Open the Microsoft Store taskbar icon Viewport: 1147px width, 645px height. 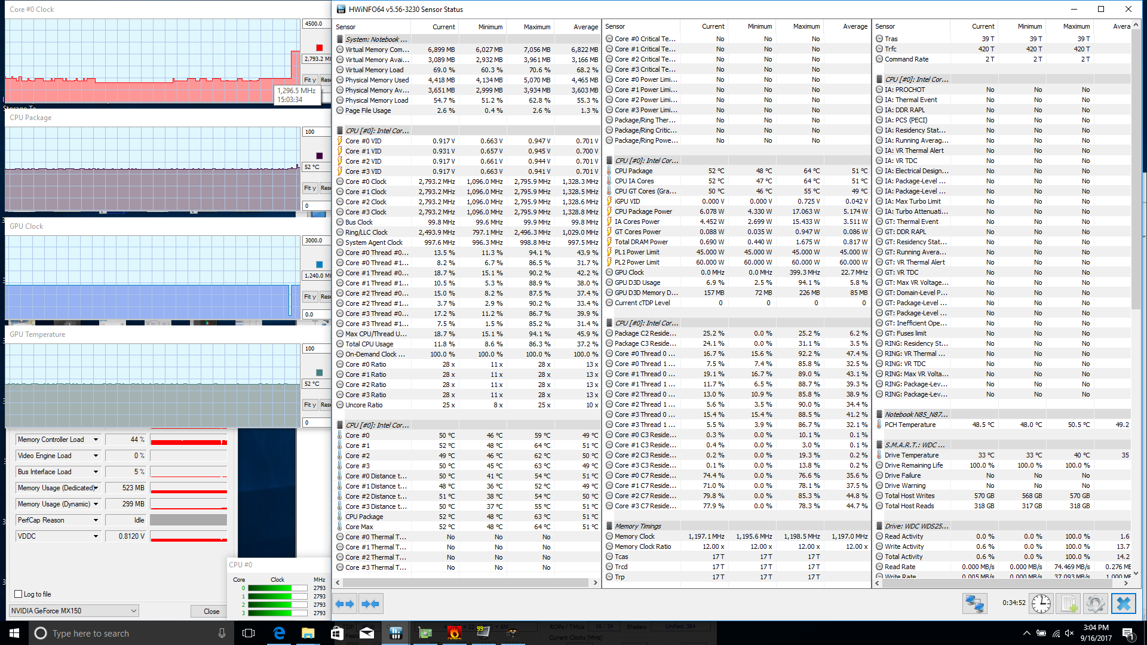(x=337, y=633)
